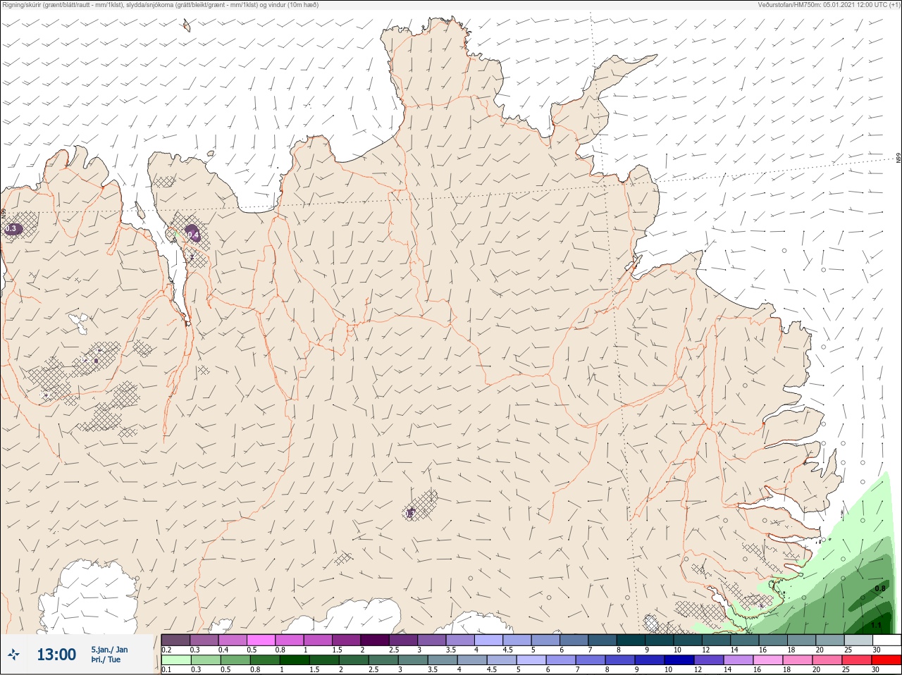Select the pink 18 swatch in lower legend
The width and height of the screenshot is (902, 675).
[798, 660]
